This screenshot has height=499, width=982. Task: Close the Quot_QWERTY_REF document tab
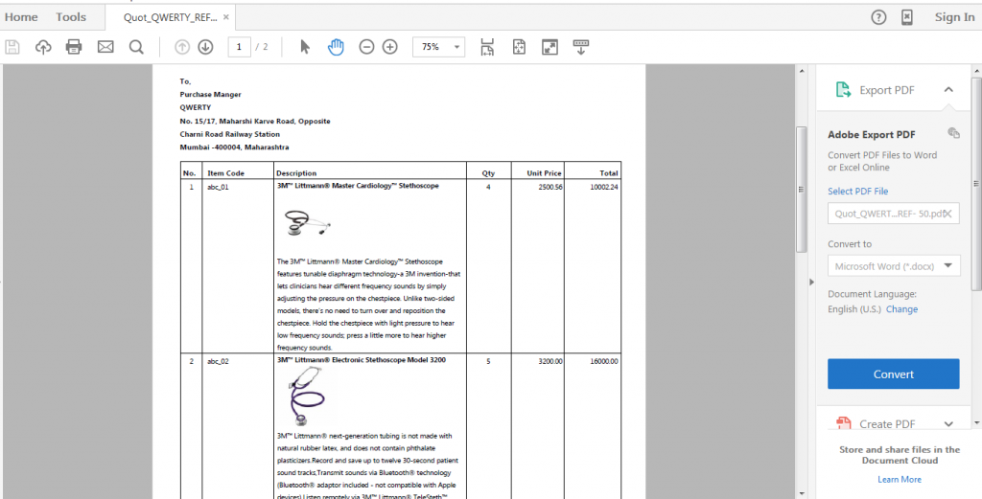226,17
